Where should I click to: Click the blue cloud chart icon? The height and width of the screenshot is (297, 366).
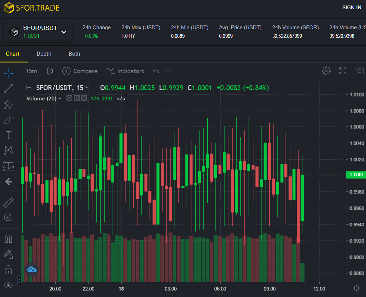point(32,269)
